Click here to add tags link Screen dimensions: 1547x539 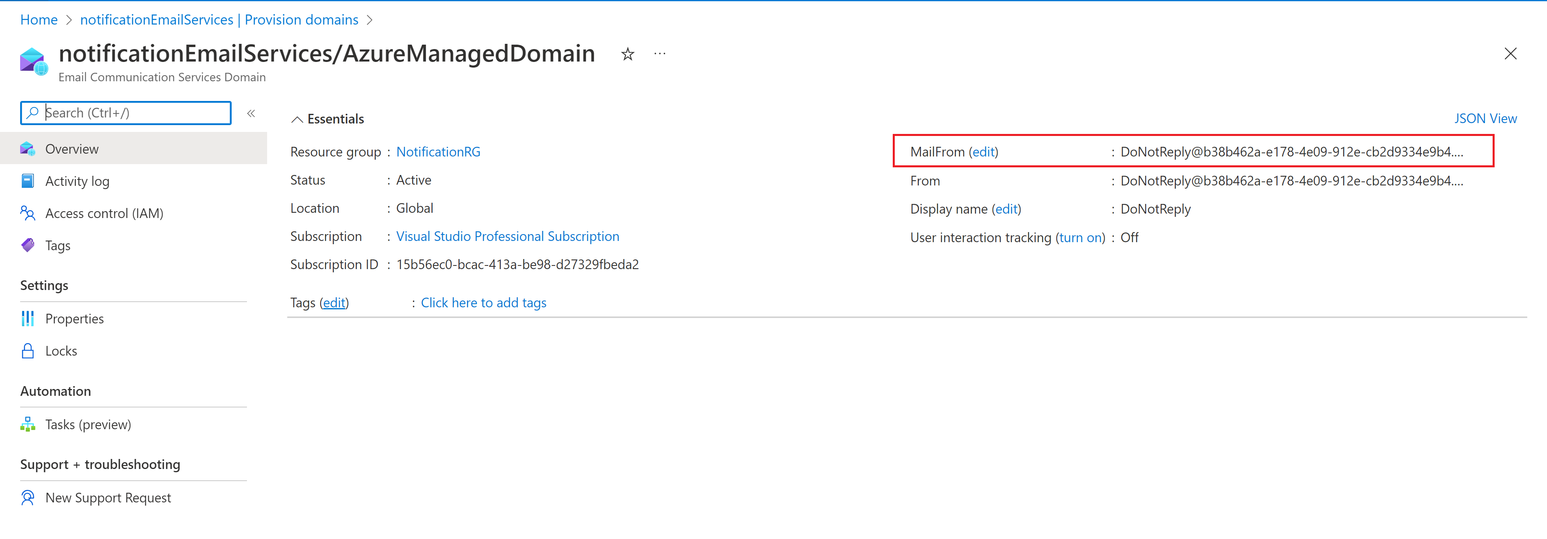483,303
